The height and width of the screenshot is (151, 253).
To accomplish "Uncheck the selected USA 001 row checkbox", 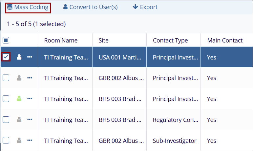I will 6,57.
